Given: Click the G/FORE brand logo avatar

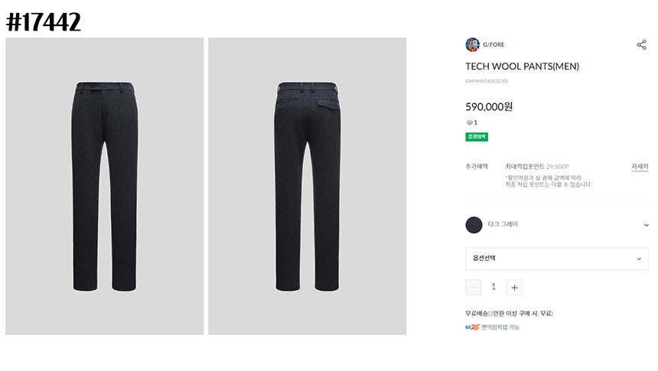Looking at the screenshot, I should click(472, 44).
